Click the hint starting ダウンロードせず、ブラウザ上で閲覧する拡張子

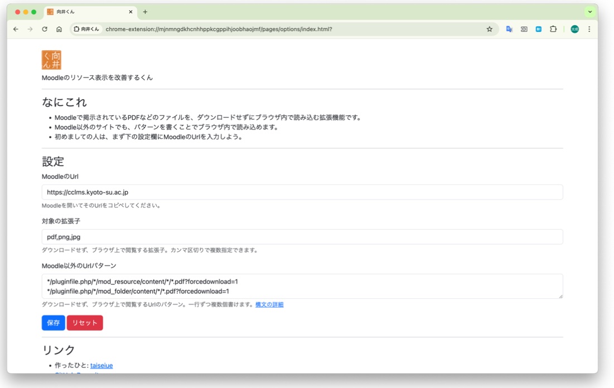pos(150,250)
